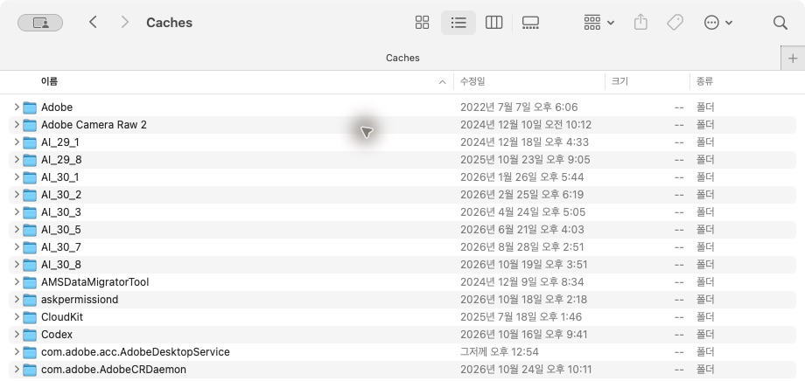Click the date 2022년 7월 7일 오후 6:06

pos(519,107)
